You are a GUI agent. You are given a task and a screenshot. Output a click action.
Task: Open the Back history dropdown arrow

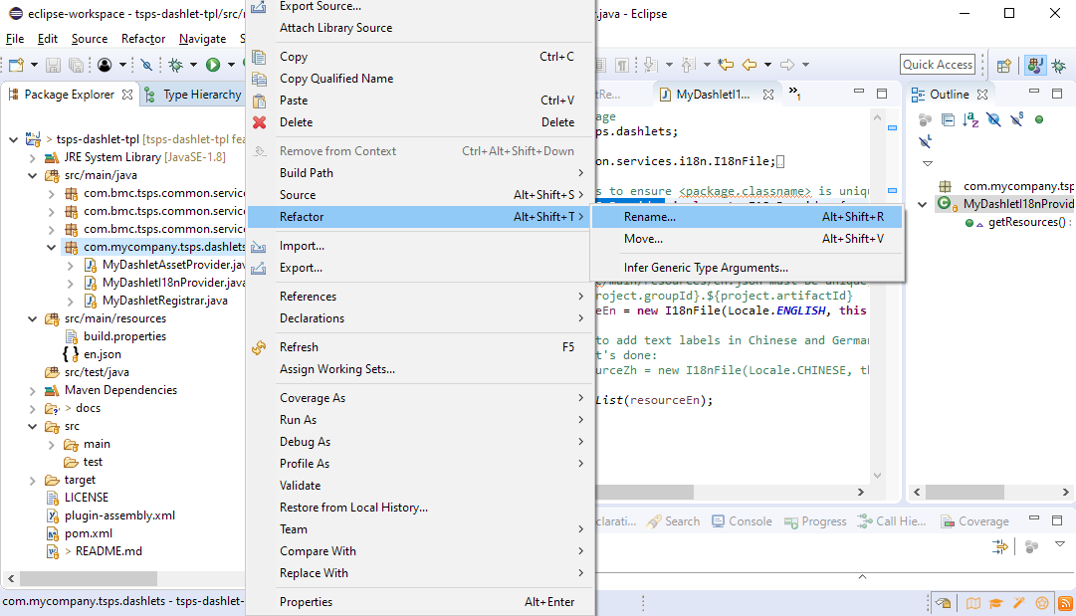(767, 65)
